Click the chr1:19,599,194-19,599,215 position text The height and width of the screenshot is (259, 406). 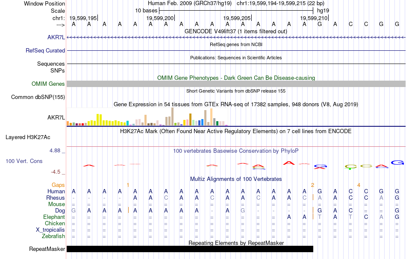click(x=280, y=3)
